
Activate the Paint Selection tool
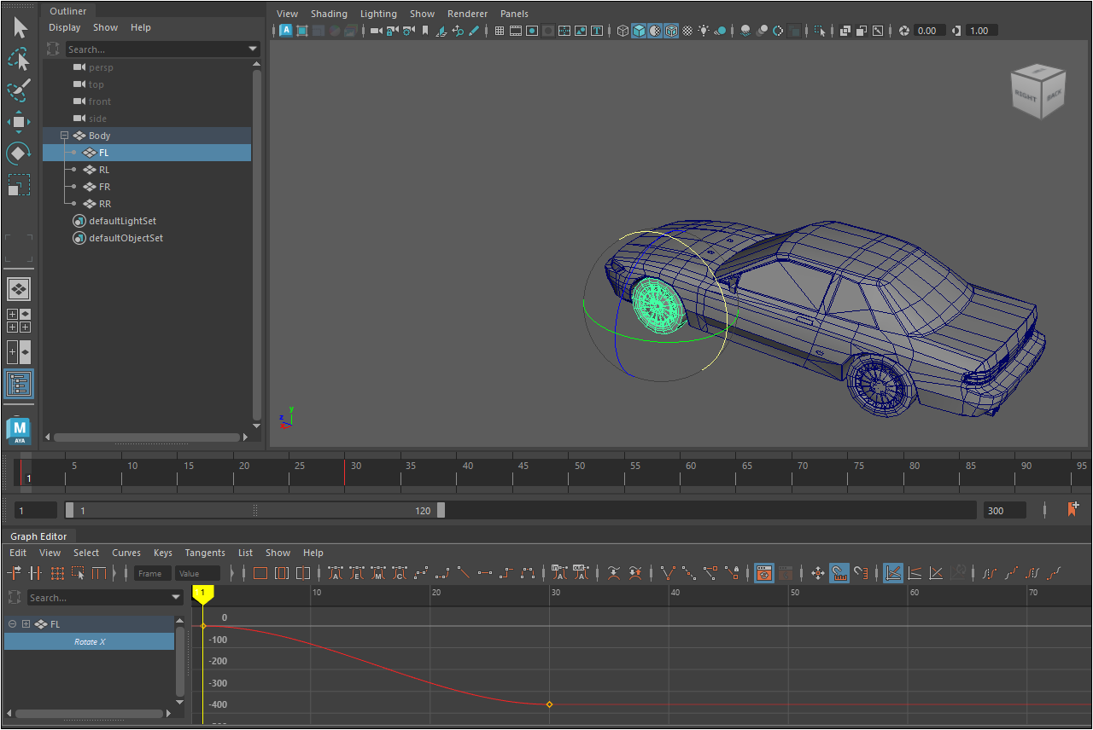click(19, 90)
